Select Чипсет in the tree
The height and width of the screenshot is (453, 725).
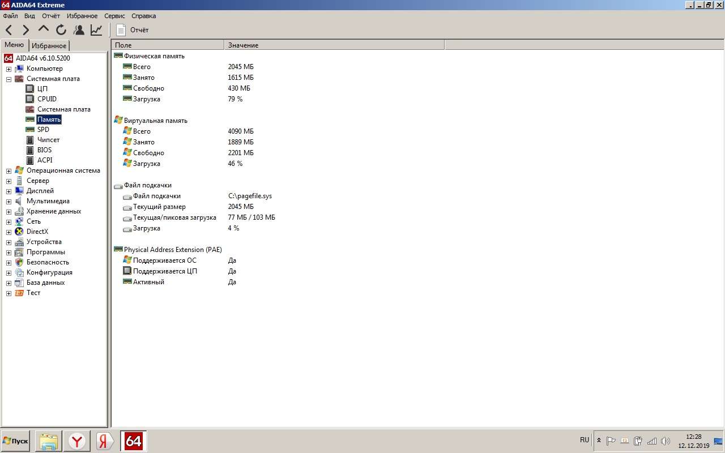coord(49,140)
